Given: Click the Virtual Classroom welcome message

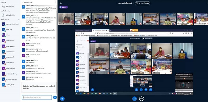Looking at the screenshot, I should click(39, 87).
